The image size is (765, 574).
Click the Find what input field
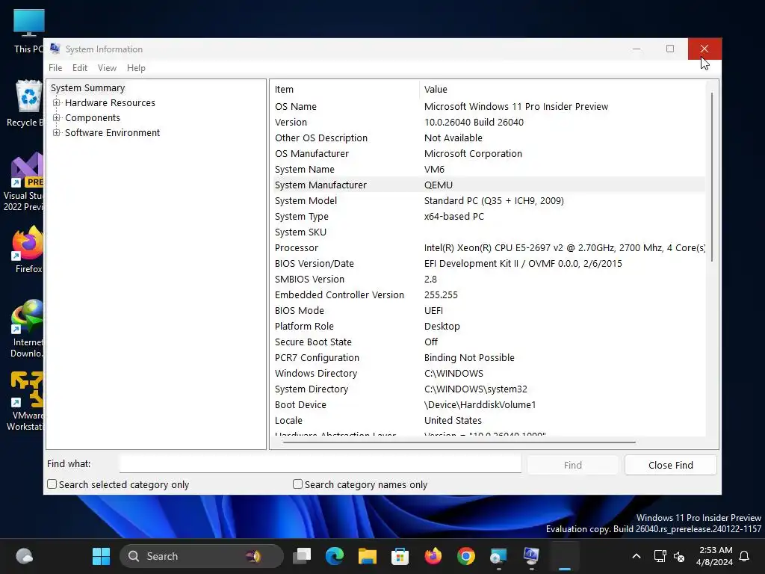click(x=320, y=463)
